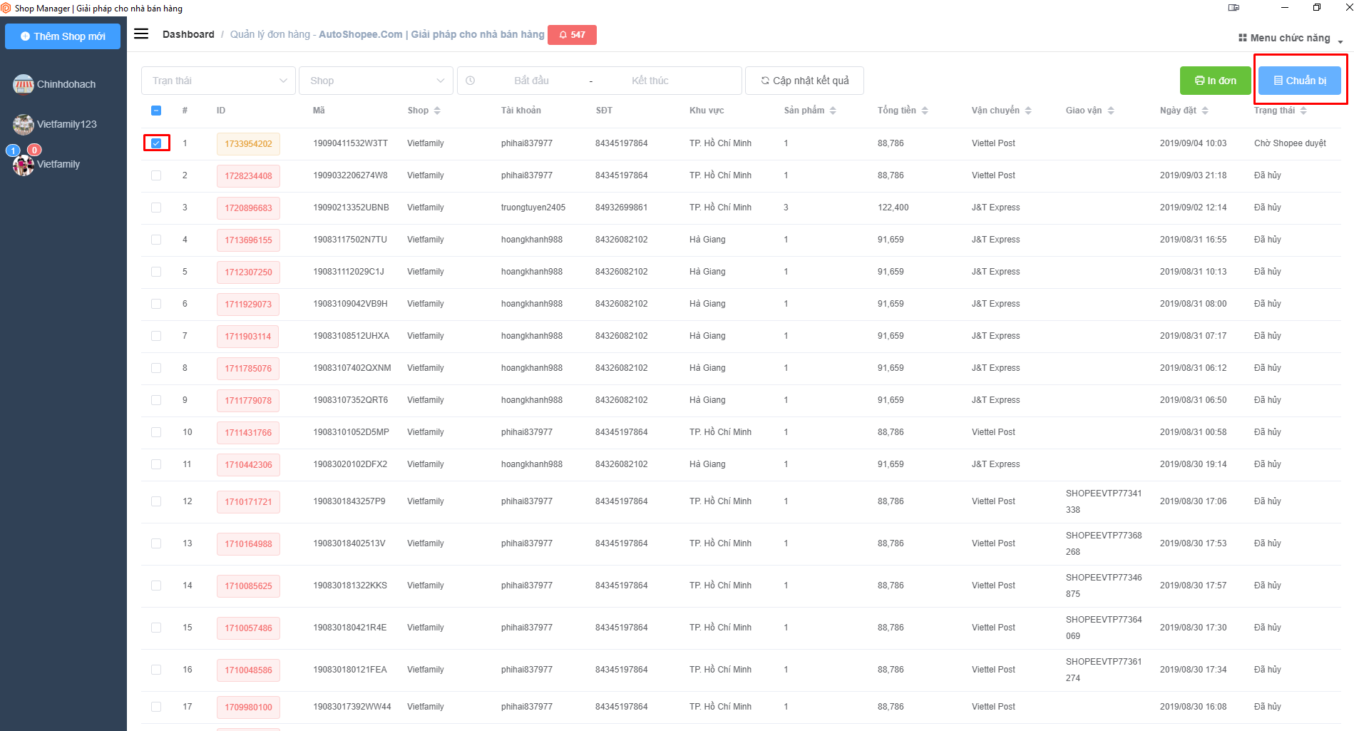Open order ID 1728234408 tag
Viewport: 1354px width, 731px height.
tap(248, 176)
